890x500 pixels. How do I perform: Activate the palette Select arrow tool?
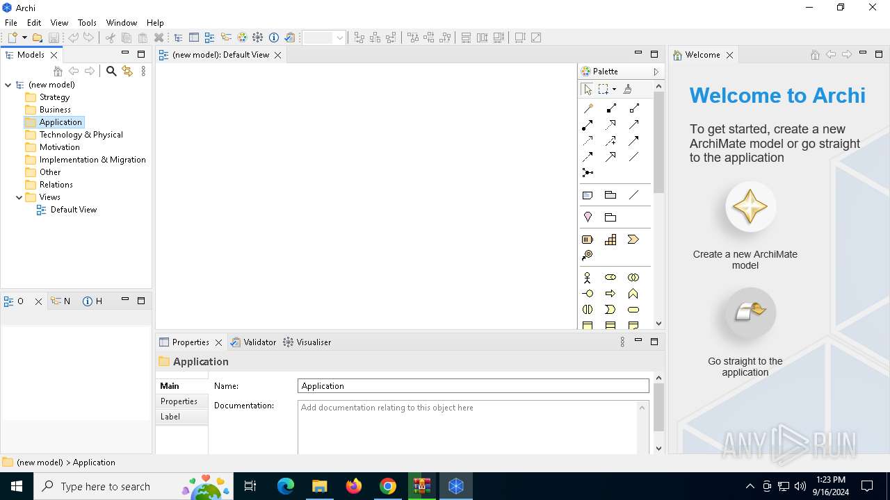(x=588, y=89)
